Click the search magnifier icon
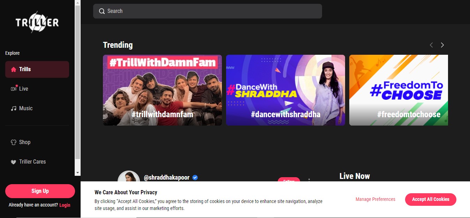The height and width of the screenshot is (218, 470). (x=102, y=11)
